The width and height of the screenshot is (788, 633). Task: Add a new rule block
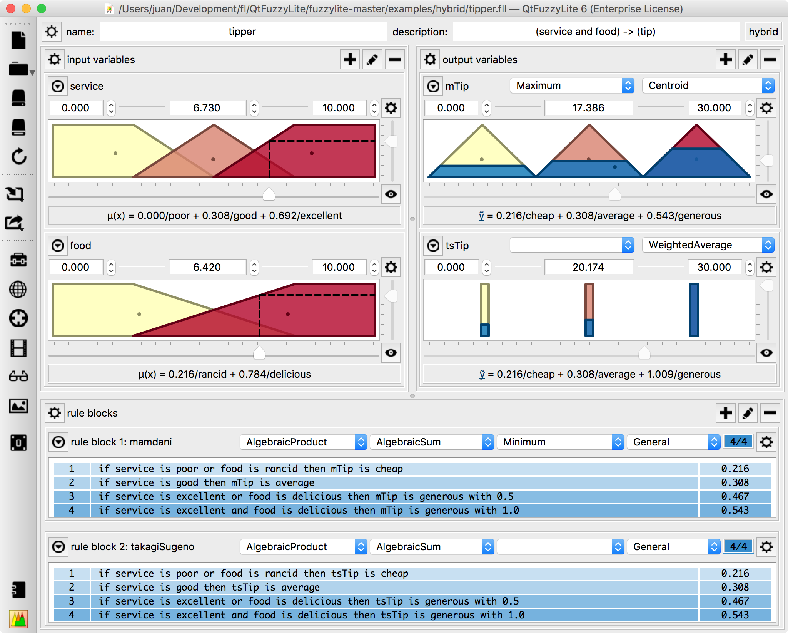[x=725, y=413]
